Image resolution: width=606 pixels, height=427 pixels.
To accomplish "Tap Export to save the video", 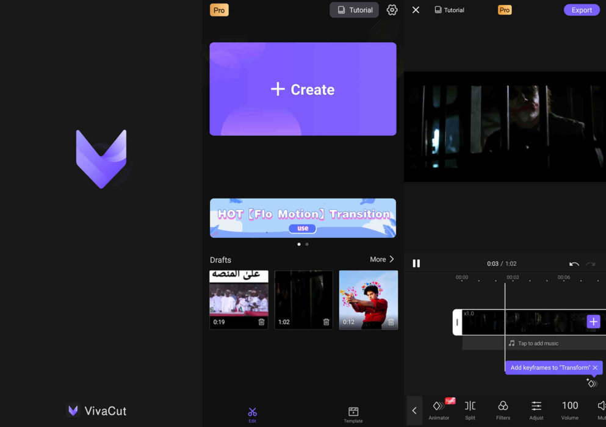I will (581, 10).
